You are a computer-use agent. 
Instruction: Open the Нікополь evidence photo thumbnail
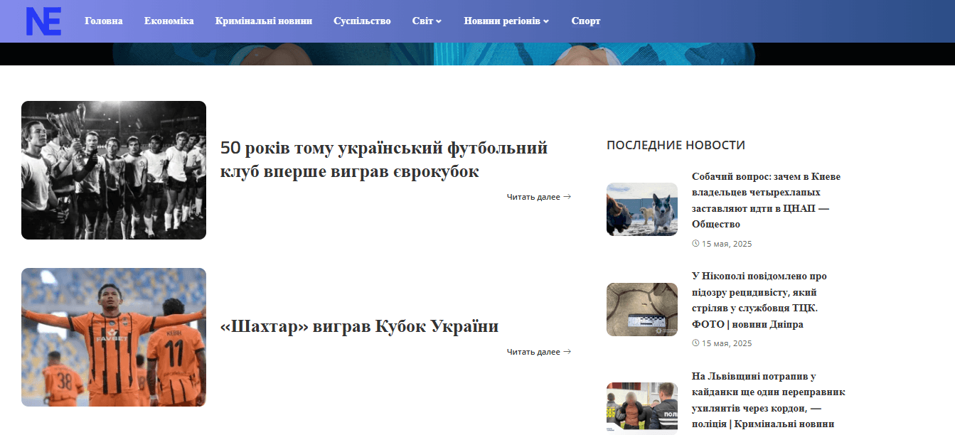pos(642,309)
